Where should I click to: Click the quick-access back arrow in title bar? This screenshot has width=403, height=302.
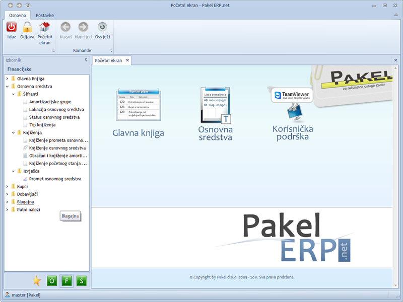[11, 5]
